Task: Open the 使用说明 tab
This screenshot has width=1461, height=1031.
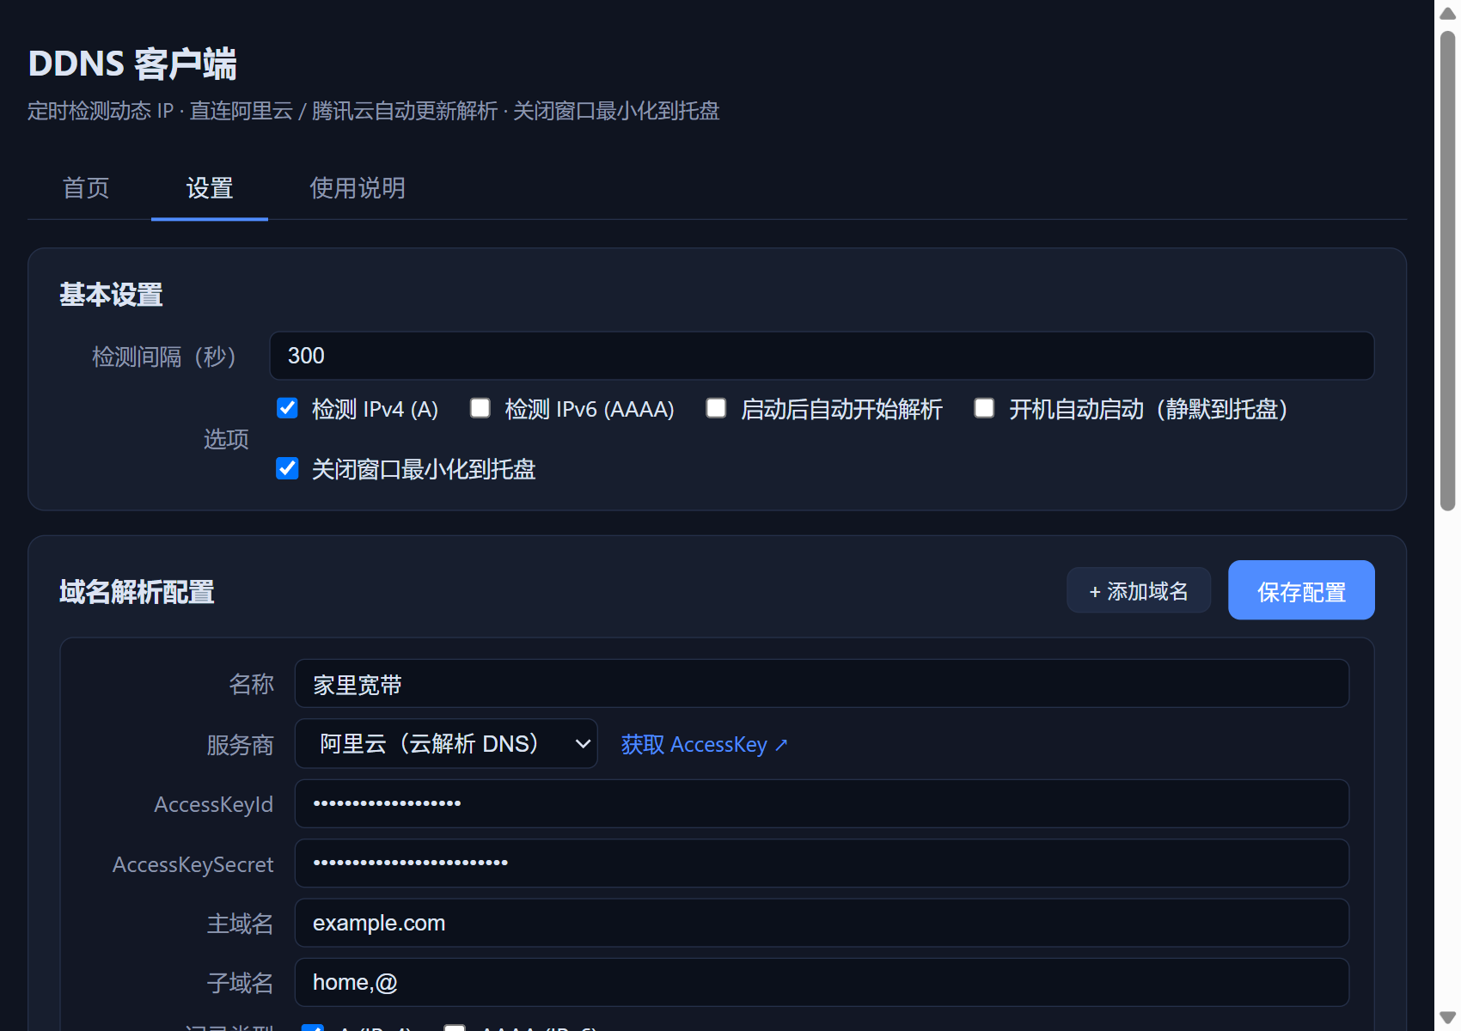Action: point(358,188)
